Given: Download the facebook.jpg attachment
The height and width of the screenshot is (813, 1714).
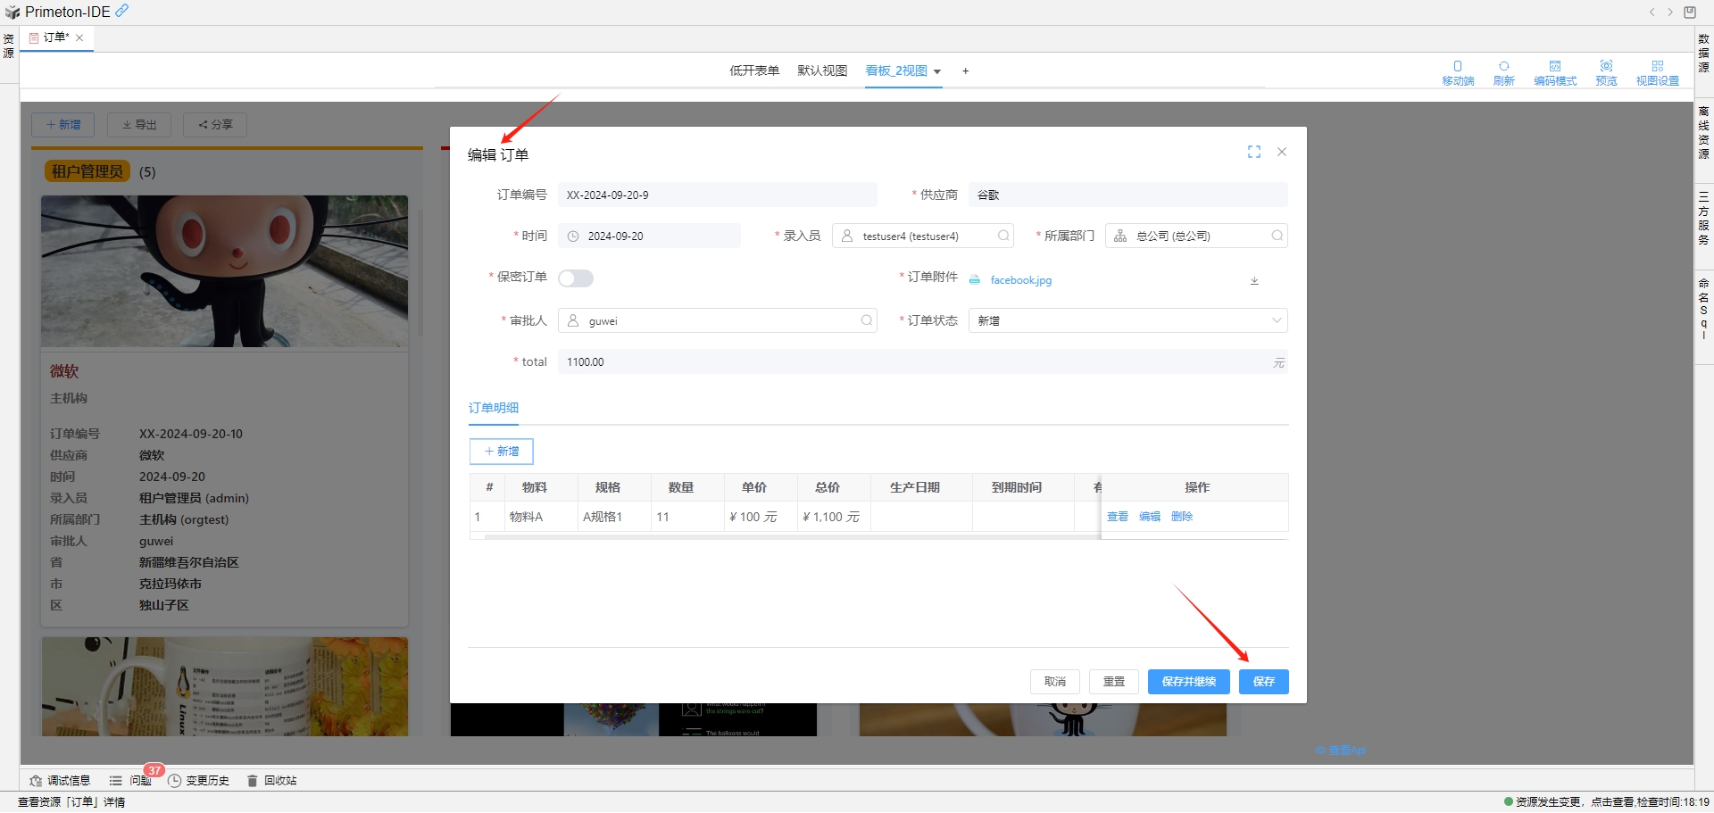Looking at the screenshot, I should [1253, 281].
